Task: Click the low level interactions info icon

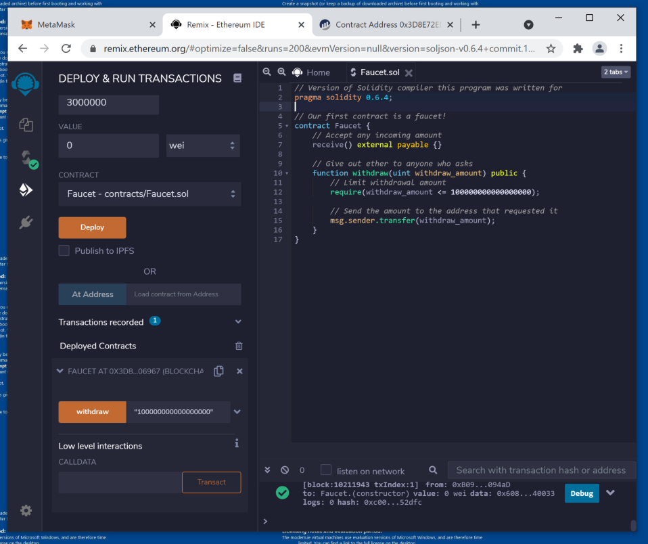Action: point(237,444)
